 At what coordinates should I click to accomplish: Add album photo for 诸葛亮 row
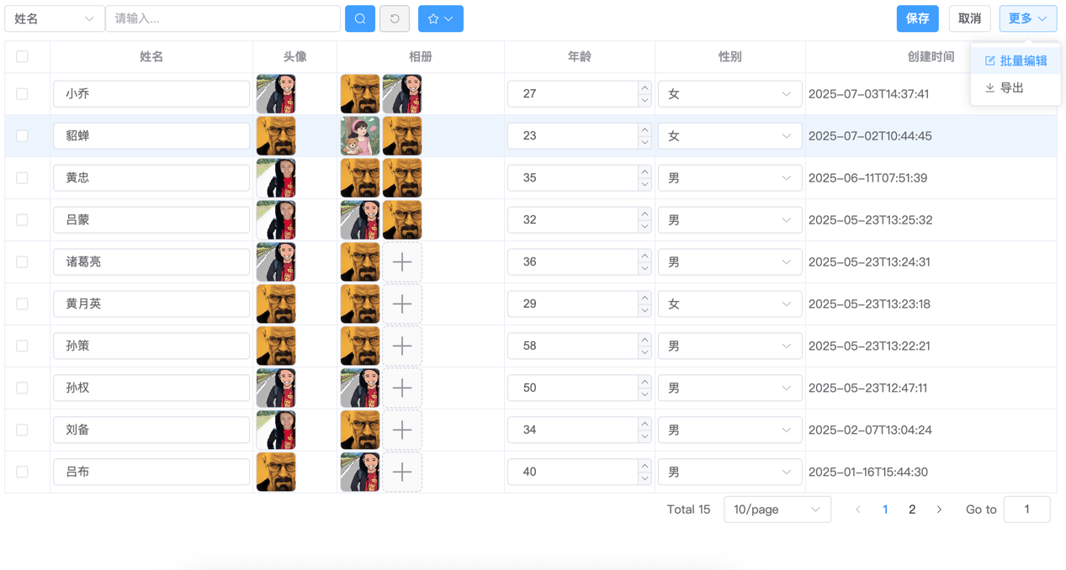(x=402, y=262)
